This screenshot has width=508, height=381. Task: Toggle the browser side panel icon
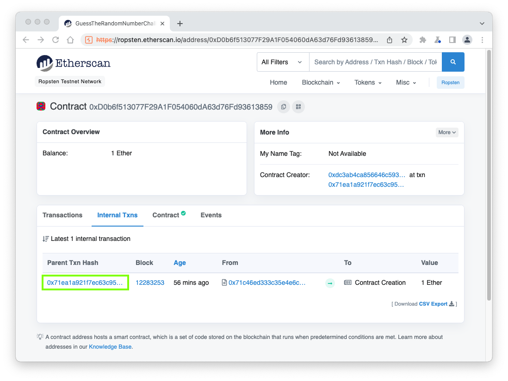click(452, 40)
